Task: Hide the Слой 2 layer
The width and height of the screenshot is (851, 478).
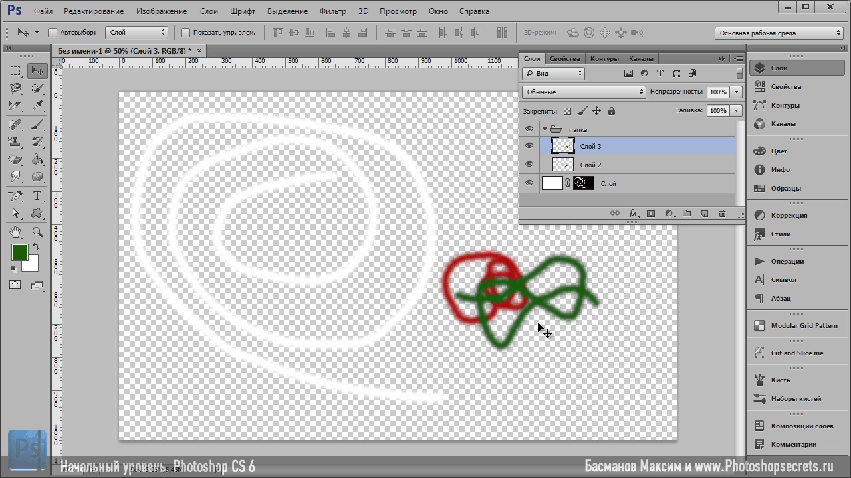Action: click(x=529, y=165)
